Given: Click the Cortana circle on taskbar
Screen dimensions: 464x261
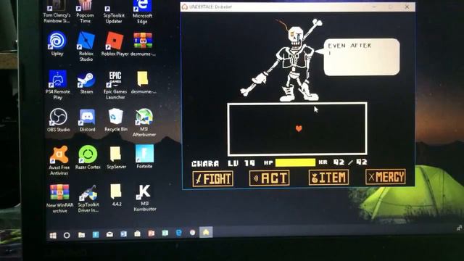Looking at the screenshot, I should (67, 235).
